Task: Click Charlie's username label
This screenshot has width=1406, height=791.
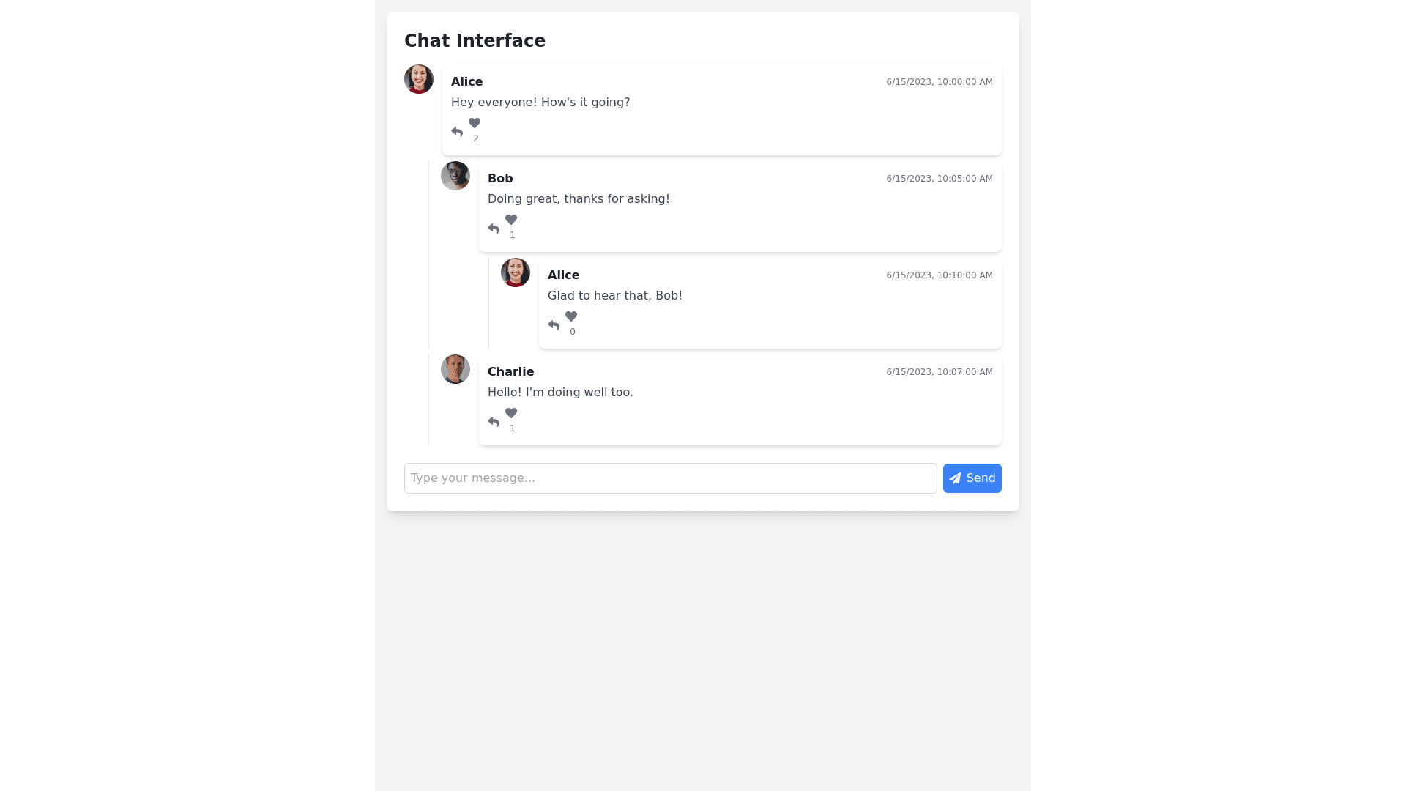Action: tap(510, 372)
